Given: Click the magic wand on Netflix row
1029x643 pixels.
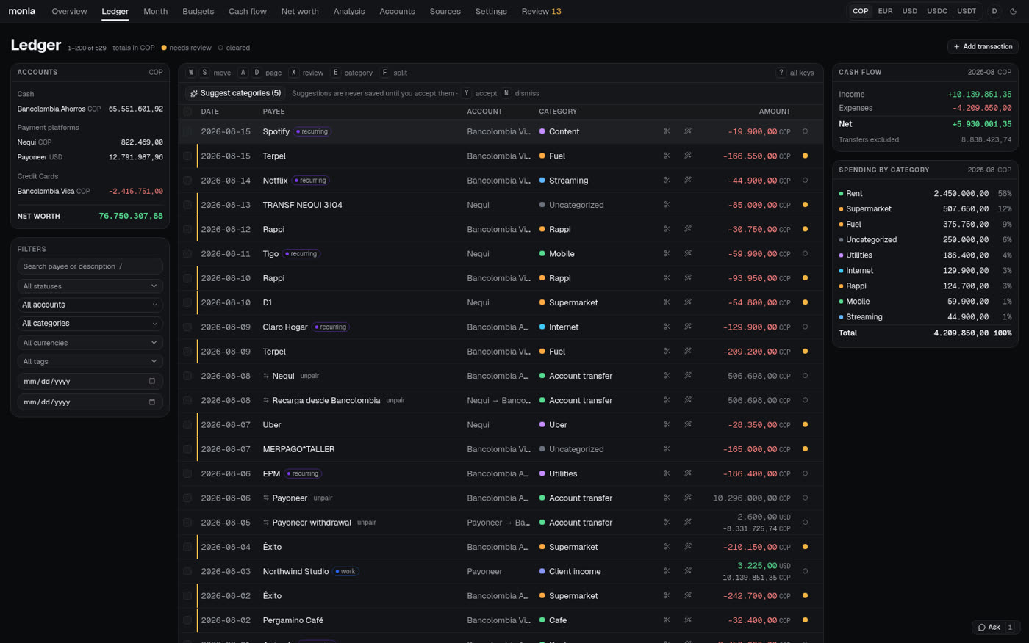Looking at the screenshot, I should (x=688, y=181).
